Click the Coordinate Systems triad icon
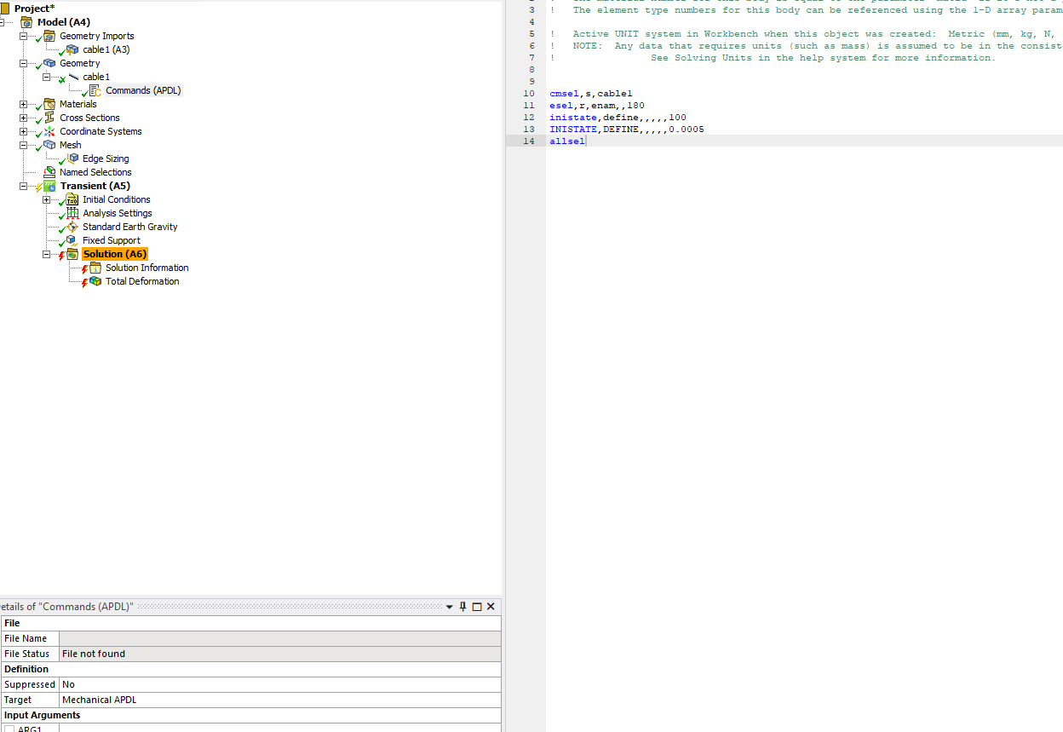The width and height of the screenshot is (1063, 732). (49, 131)
